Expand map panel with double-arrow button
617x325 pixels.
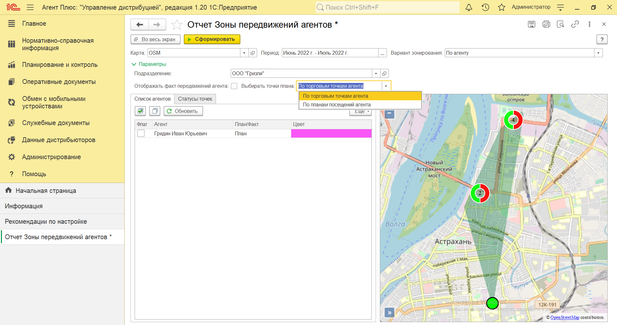coord(389,312)
